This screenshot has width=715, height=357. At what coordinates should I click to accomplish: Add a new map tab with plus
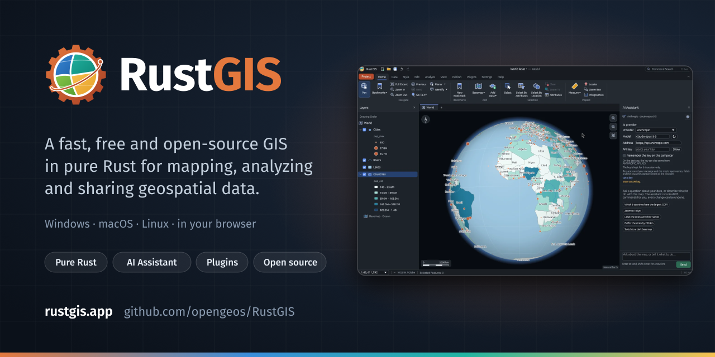pyautogui.click(x=441, y=107)
